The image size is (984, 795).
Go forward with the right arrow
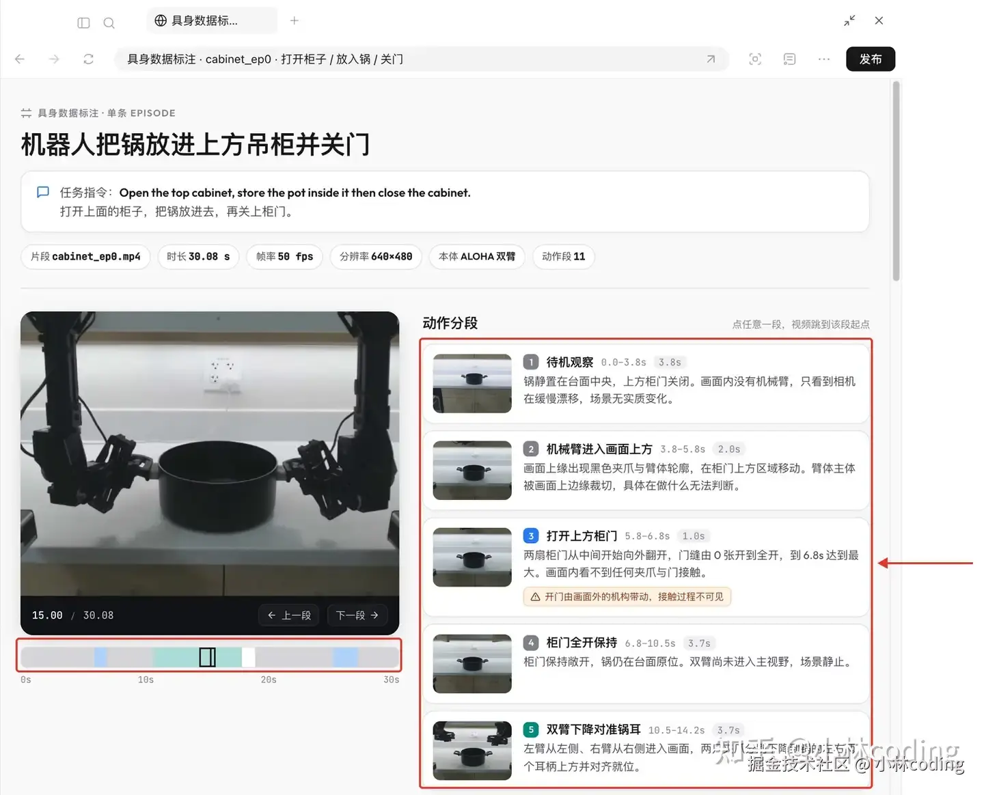coord(54,59)
